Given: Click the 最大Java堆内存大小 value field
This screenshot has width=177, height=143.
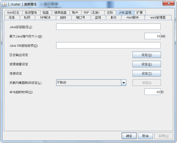Looking at the screenshot, I should [x=152, y=36].
